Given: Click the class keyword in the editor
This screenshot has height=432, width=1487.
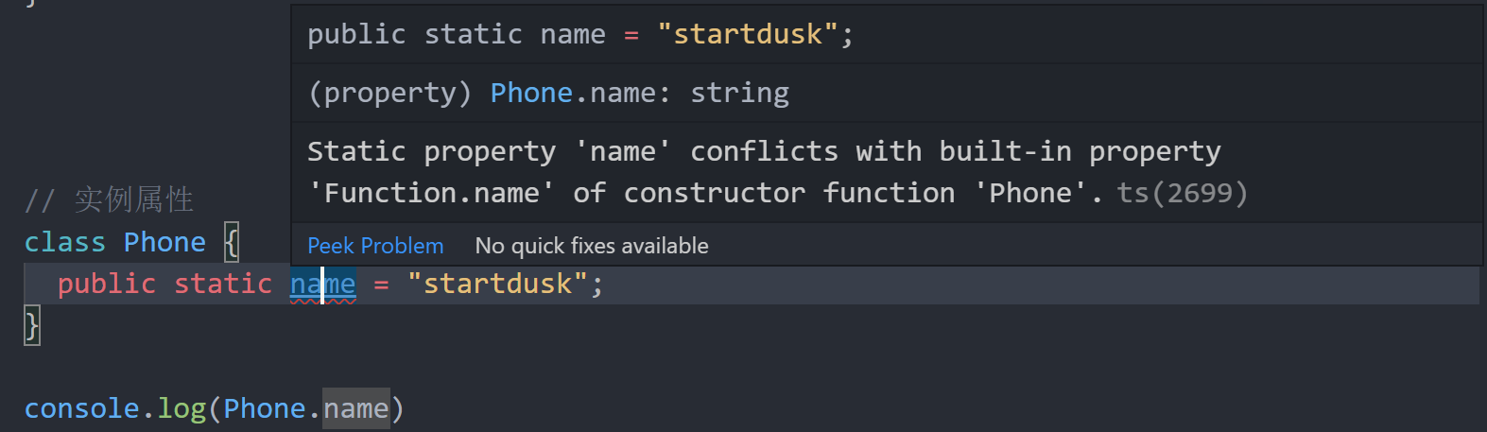Looking at the screenshot, I should (x=65, y=242).
